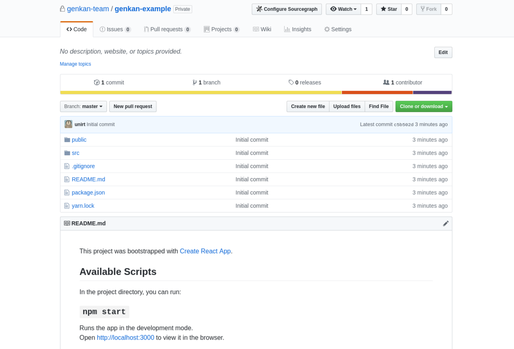The width and height of the screenshot is (514, 349).
Task: Click the Wiki tab book icon
Action: (x=256, y=29)
